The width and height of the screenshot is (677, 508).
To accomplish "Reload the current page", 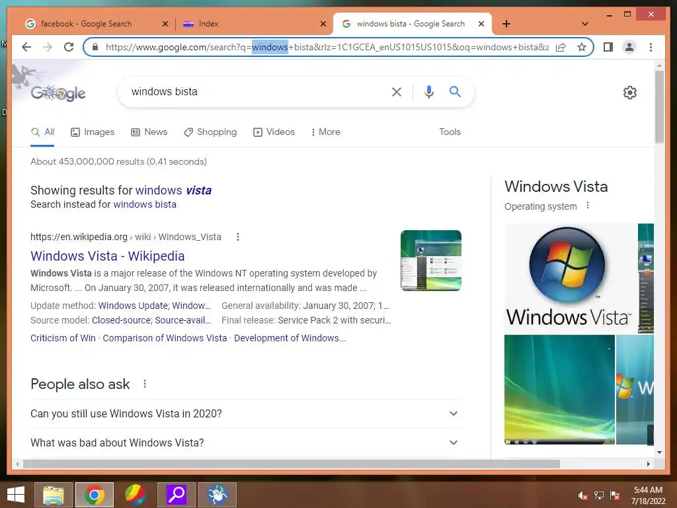I will coord(69,47).
